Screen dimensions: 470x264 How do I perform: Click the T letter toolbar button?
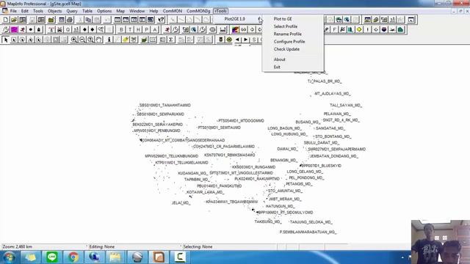(130, 29)
